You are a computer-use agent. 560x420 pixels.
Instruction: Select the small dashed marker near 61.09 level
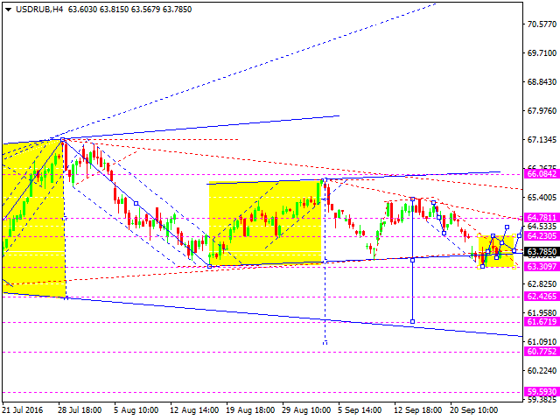click(x=325, y=343)
